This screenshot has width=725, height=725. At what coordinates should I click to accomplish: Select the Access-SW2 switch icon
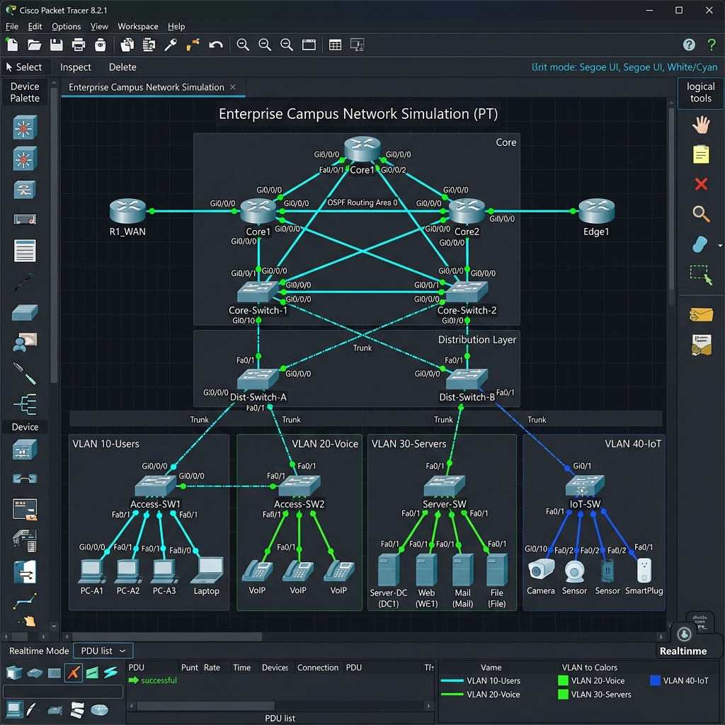[x=299, y=486]
